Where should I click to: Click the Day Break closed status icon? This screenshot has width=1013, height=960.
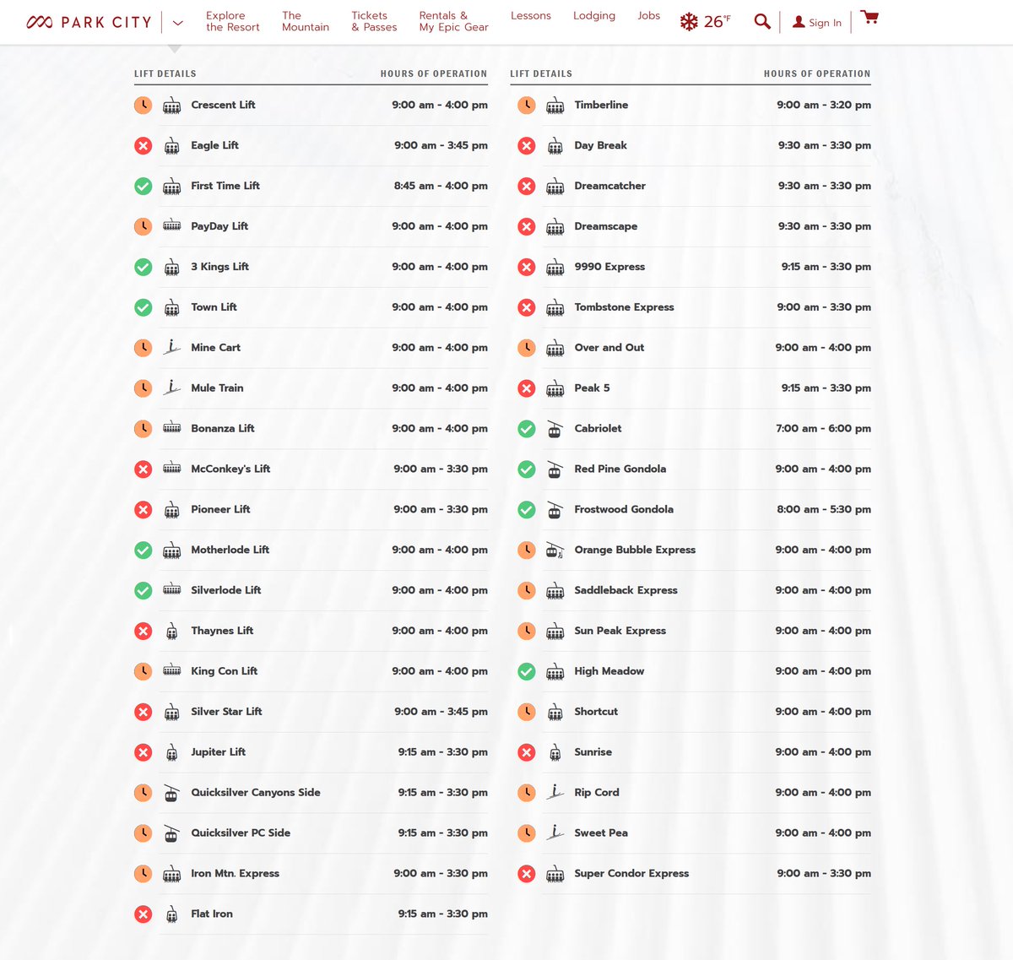point(527,146)
